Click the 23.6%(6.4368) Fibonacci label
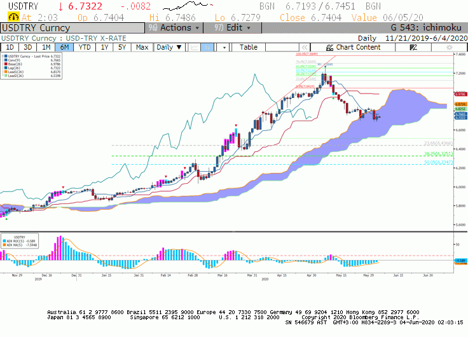Viewport: 468px width, 337px height. click(x=438, y=143)
